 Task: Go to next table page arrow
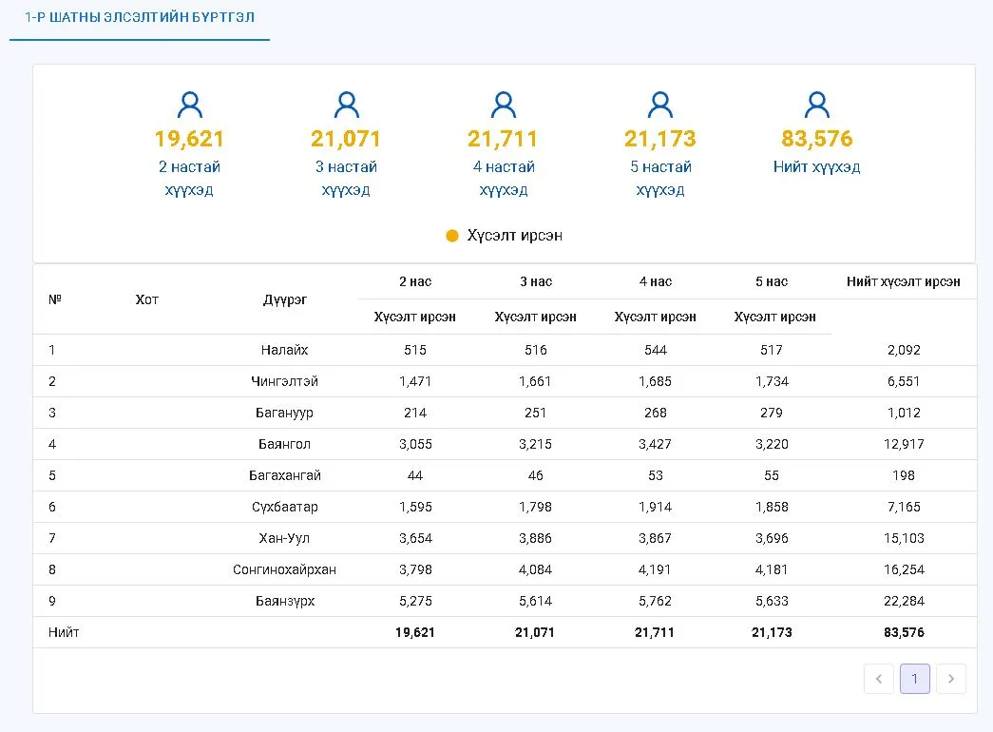point(951,679)
